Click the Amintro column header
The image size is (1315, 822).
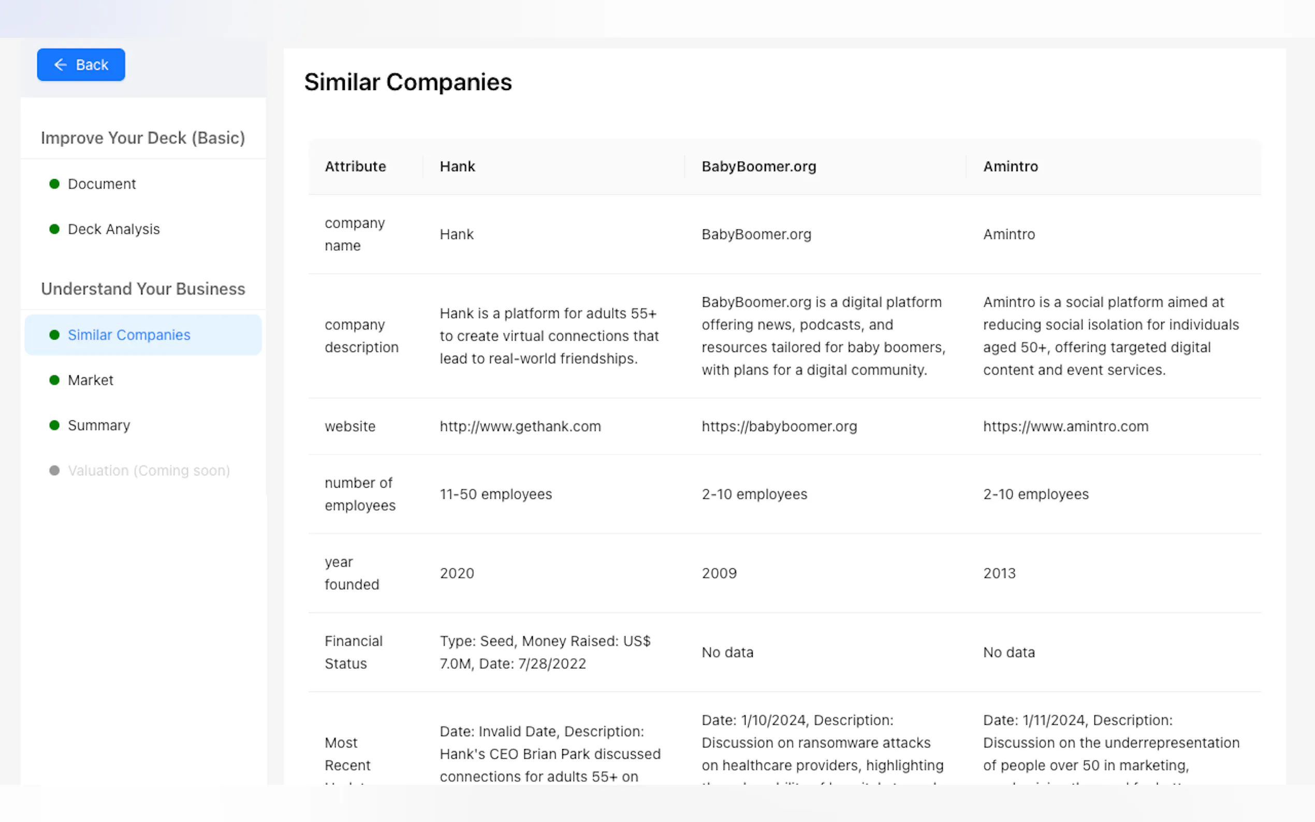[1011, 166]
